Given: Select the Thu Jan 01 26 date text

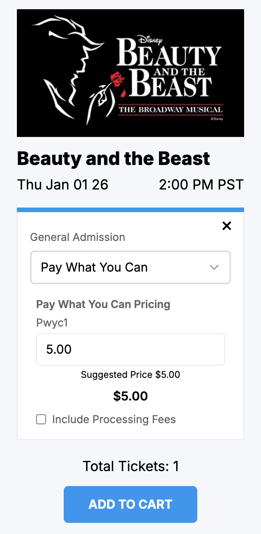Looking at the screenshot, I should 63,185.
